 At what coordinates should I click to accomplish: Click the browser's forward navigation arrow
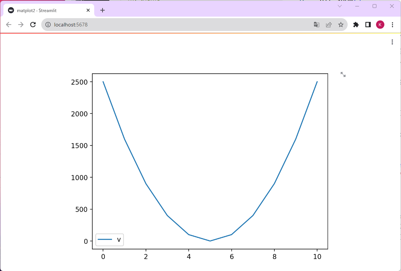[20, 24]
